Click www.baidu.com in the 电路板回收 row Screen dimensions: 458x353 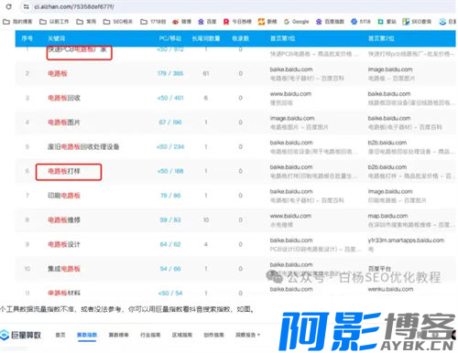[x=290, y=94]
